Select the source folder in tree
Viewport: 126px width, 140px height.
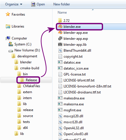pos(25,116)
